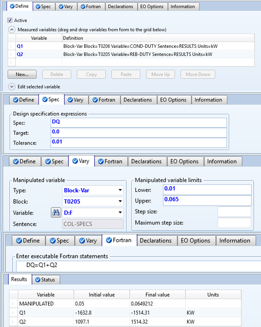The image size is (261, 327).
Task: Click the Paste button
Action: click(x=126, y=74)
